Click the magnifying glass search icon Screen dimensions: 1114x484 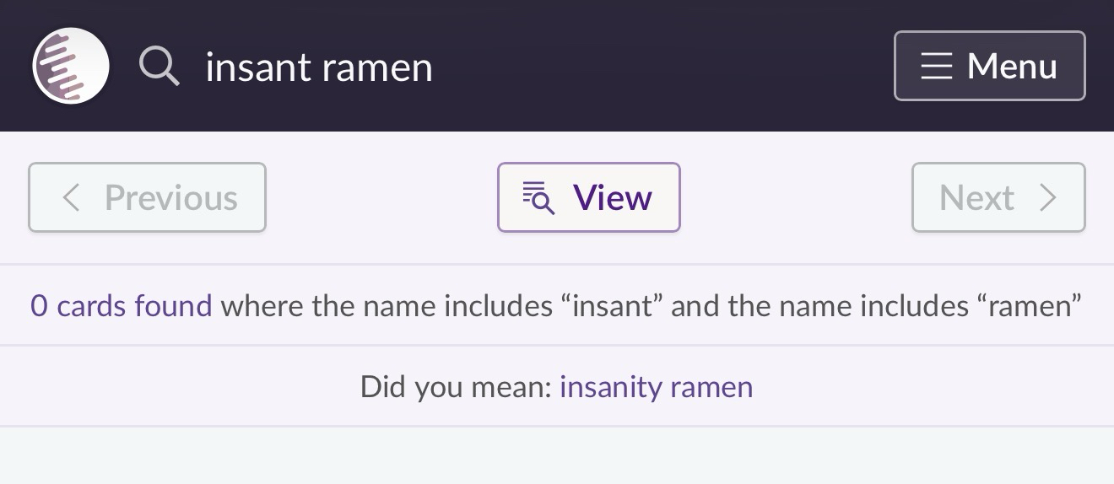tap(160, 66)
